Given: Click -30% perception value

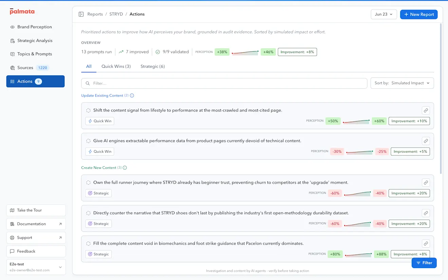Looking at the screenshot, I should [337, 151].
